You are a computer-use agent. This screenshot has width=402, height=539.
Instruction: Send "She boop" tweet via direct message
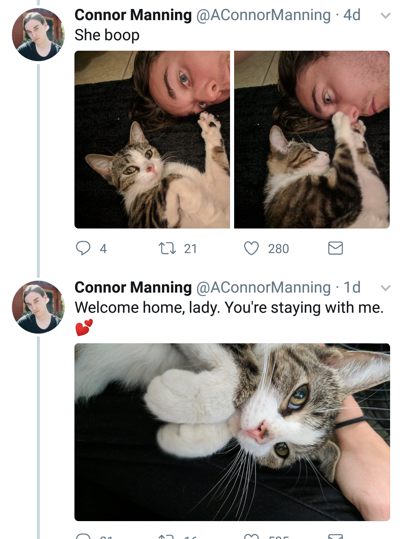(x=335, y=248)
